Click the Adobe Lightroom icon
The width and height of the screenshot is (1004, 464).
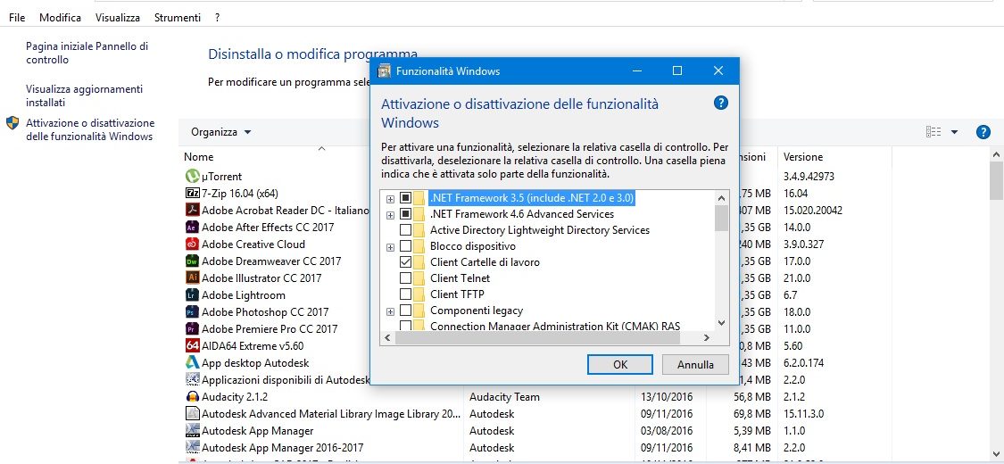coord(192,295)
